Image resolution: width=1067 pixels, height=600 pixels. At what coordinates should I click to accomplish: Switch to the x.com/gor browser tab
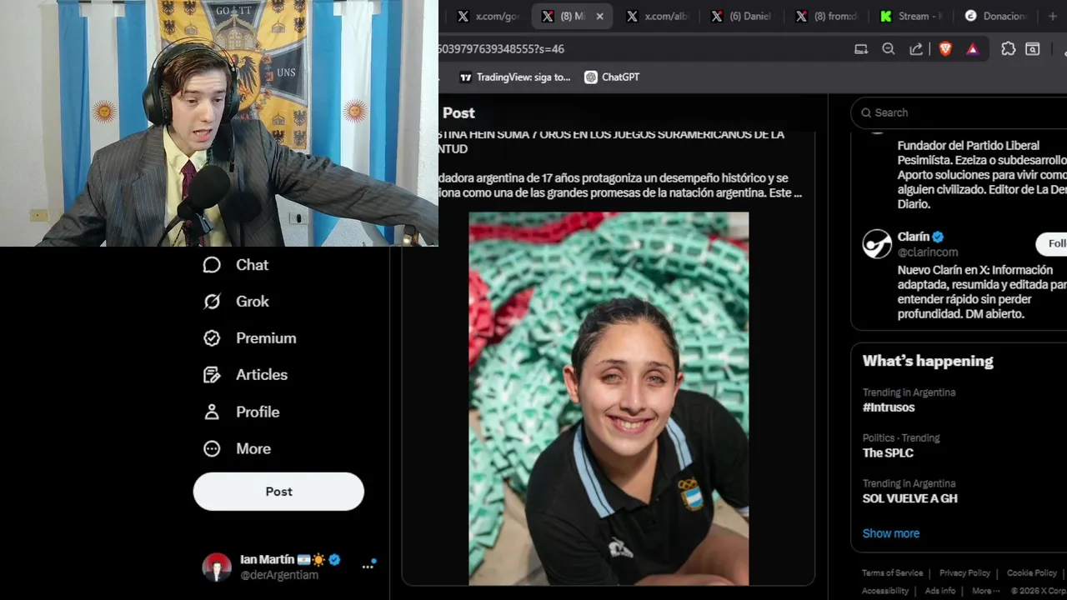(x=488, y=16)
